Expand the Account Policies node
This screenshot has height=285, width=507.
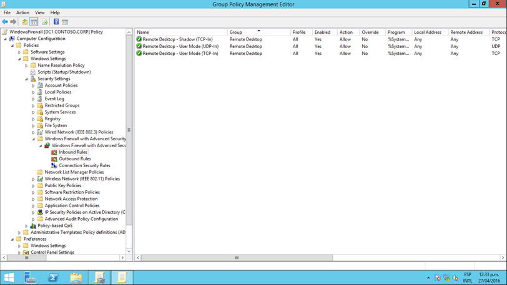[x=33, y=85]
